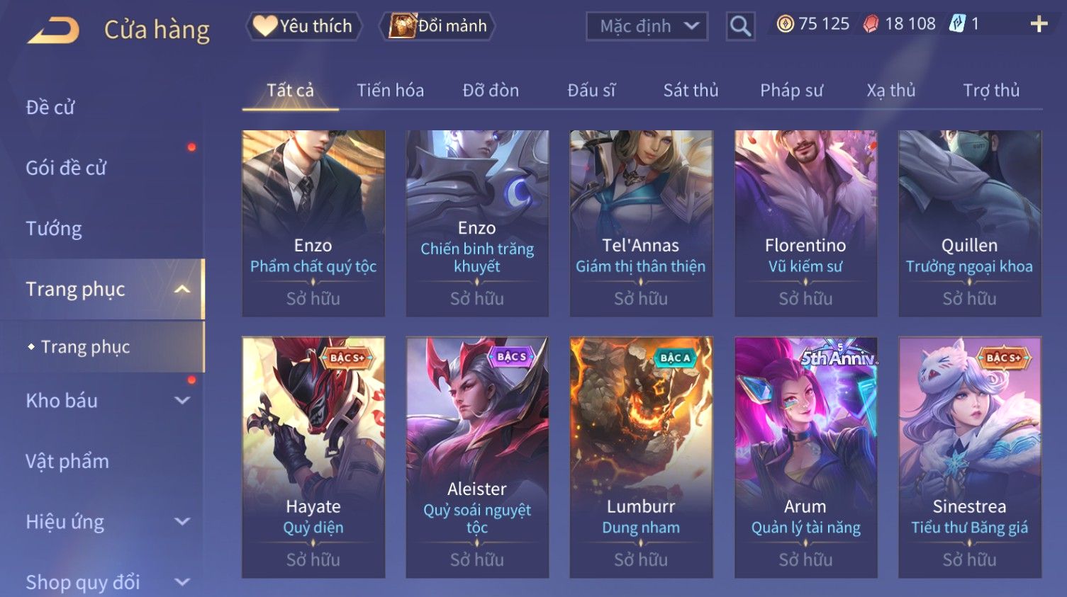Open search with the magnifier icon
This screenshot has width=1067, height=597.
740,26
